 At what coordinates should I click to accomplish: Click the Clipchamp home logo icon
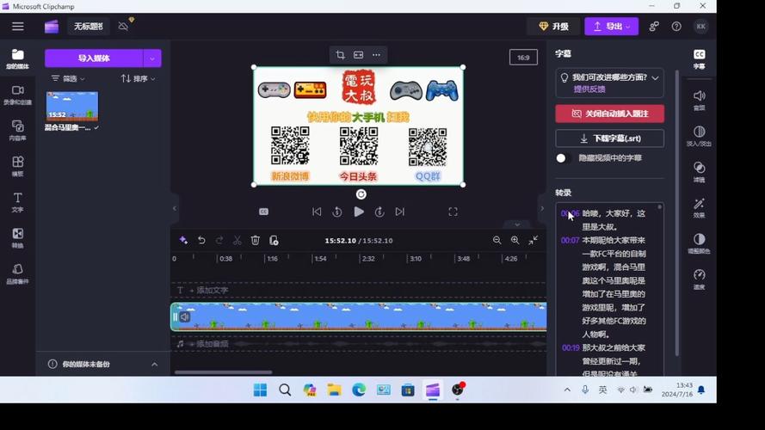pyautogui.click(x=52, y=27)
